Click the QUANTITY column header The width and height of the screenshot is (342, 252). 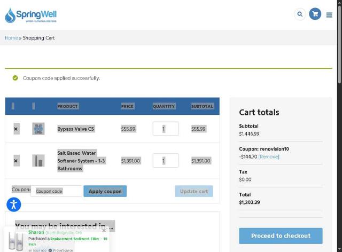[164, 106]
